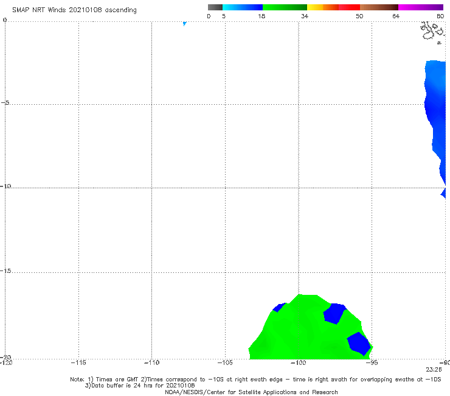This screenshot has height=396, width=450.
Task: Click the NOAA/NESDIS credit line
Action: [251, 392]
